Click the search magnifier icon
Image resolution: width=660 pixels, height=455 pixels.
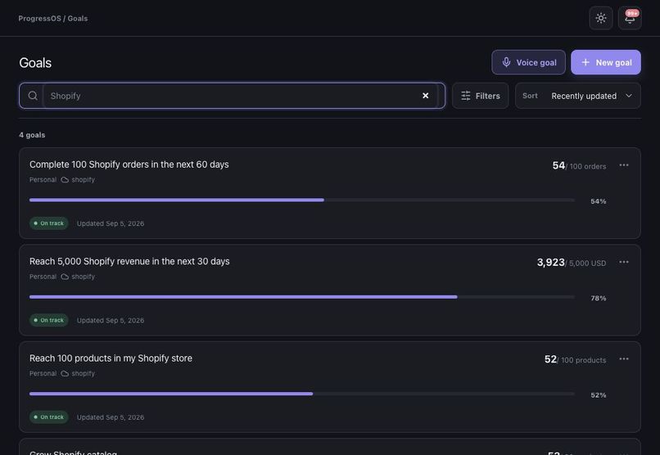(33, 96)
